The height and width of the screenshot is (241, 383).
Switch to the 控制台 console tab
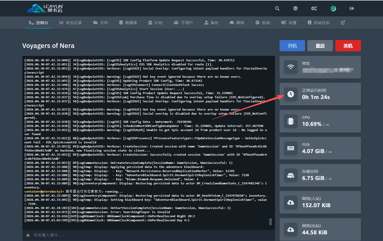(38, 23)
